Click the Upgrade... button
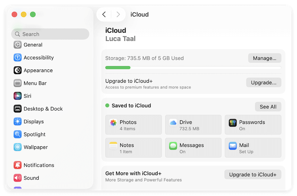This screenshot has width=297, height=196. point(263,82)
